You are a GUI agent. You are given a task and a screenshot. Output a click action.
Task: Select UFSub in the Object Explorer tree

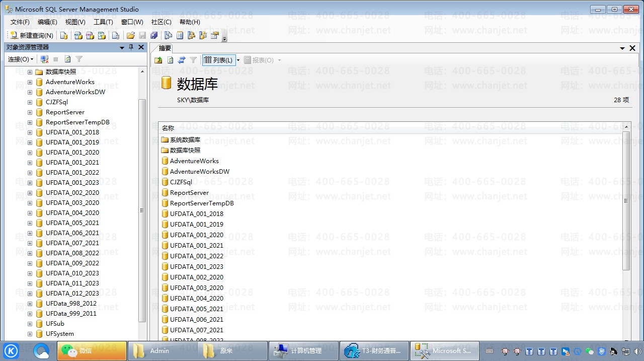55,324
